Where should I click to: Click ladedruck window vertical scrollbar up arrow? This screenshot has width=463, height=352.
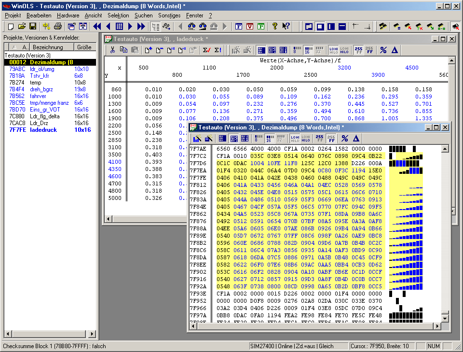pyautogui.click(x=451, y=60)
